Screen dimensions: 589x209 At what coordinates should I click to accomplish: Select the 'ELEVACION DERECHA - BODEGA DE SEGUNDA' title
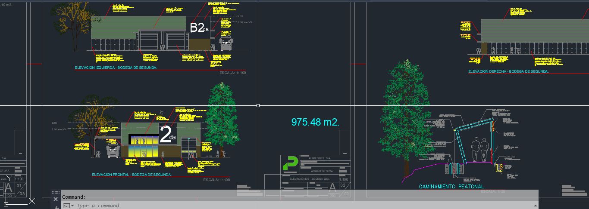coord(508,72)
